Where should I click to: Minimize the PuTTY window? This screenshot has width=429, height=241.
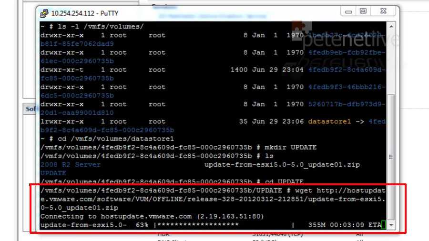pyautogui.click(x=348, y=11)
